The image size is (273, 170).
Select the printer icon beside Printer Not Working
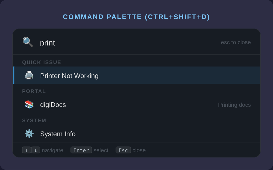point(29,75)
